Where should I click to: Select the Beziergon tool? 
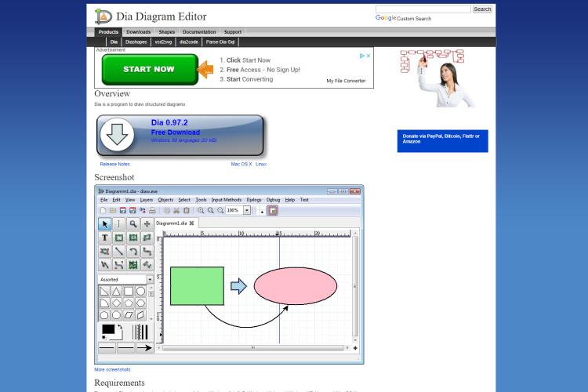(x=104, y=251)
